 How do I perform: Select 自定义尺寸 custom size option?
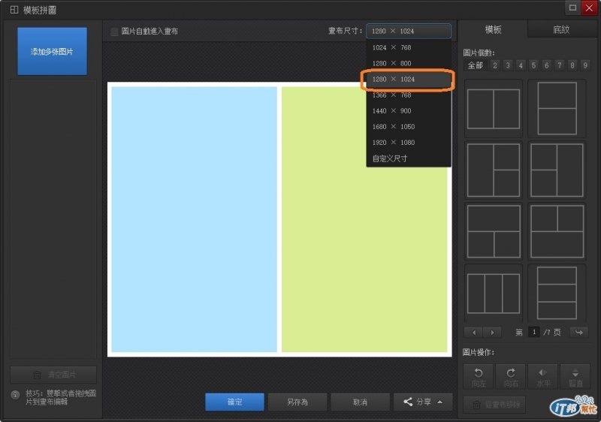409,158
